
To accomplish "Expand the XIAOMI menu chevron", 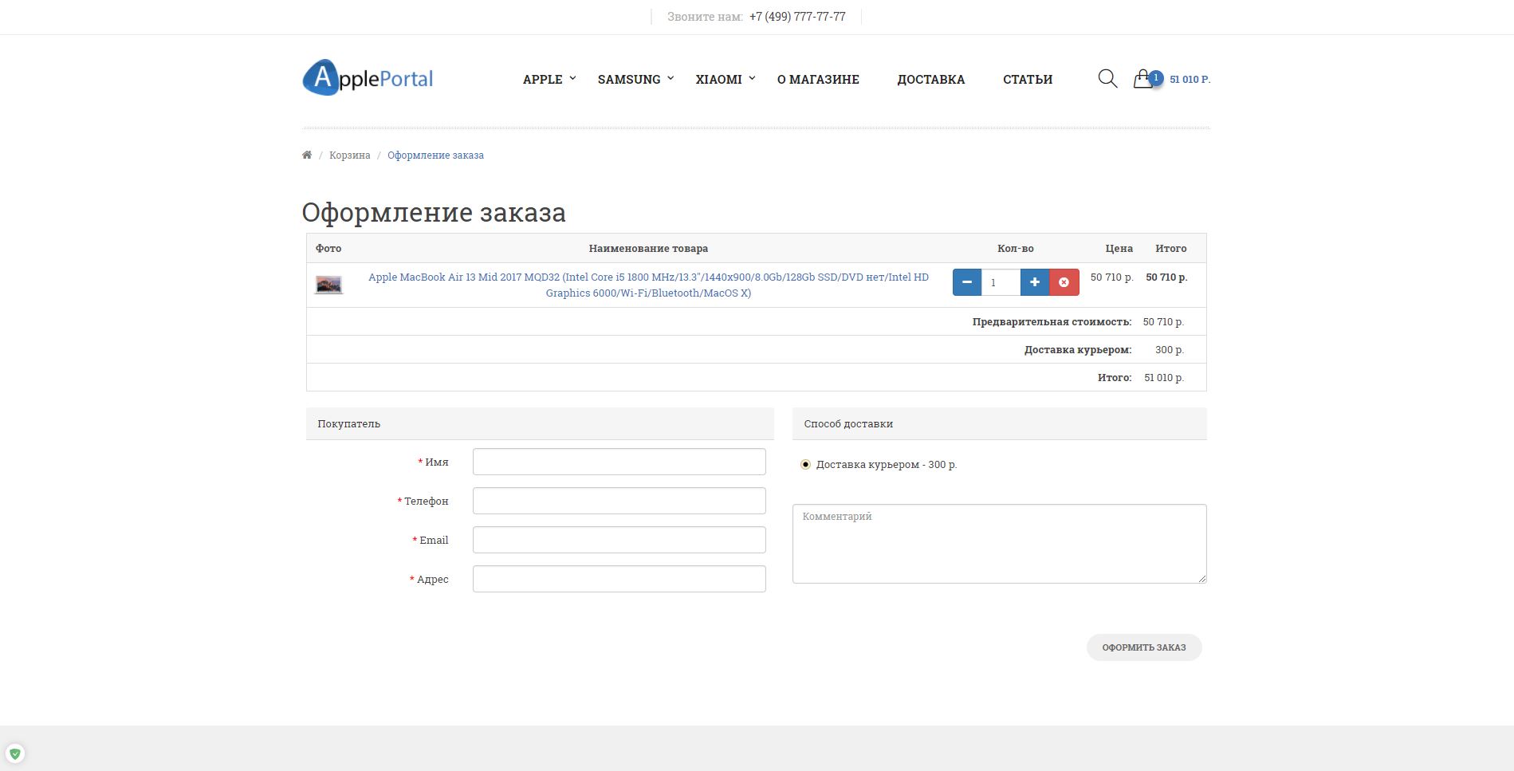I will 752,78.
